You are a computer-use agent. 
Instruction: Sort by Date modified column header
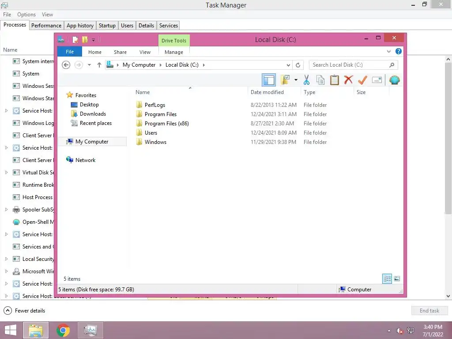click(274, 92)
